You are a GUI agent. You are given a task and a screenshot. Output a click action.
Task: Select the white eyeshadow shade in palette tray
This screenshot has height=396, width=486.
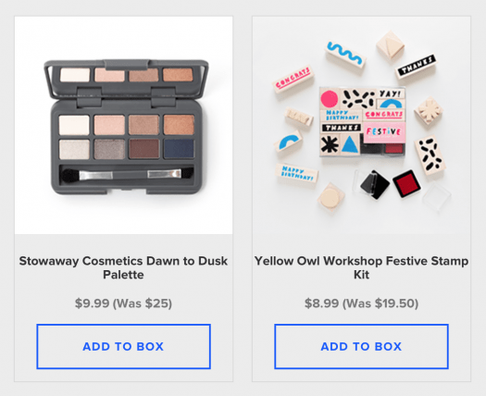click(x=74, y=125)
